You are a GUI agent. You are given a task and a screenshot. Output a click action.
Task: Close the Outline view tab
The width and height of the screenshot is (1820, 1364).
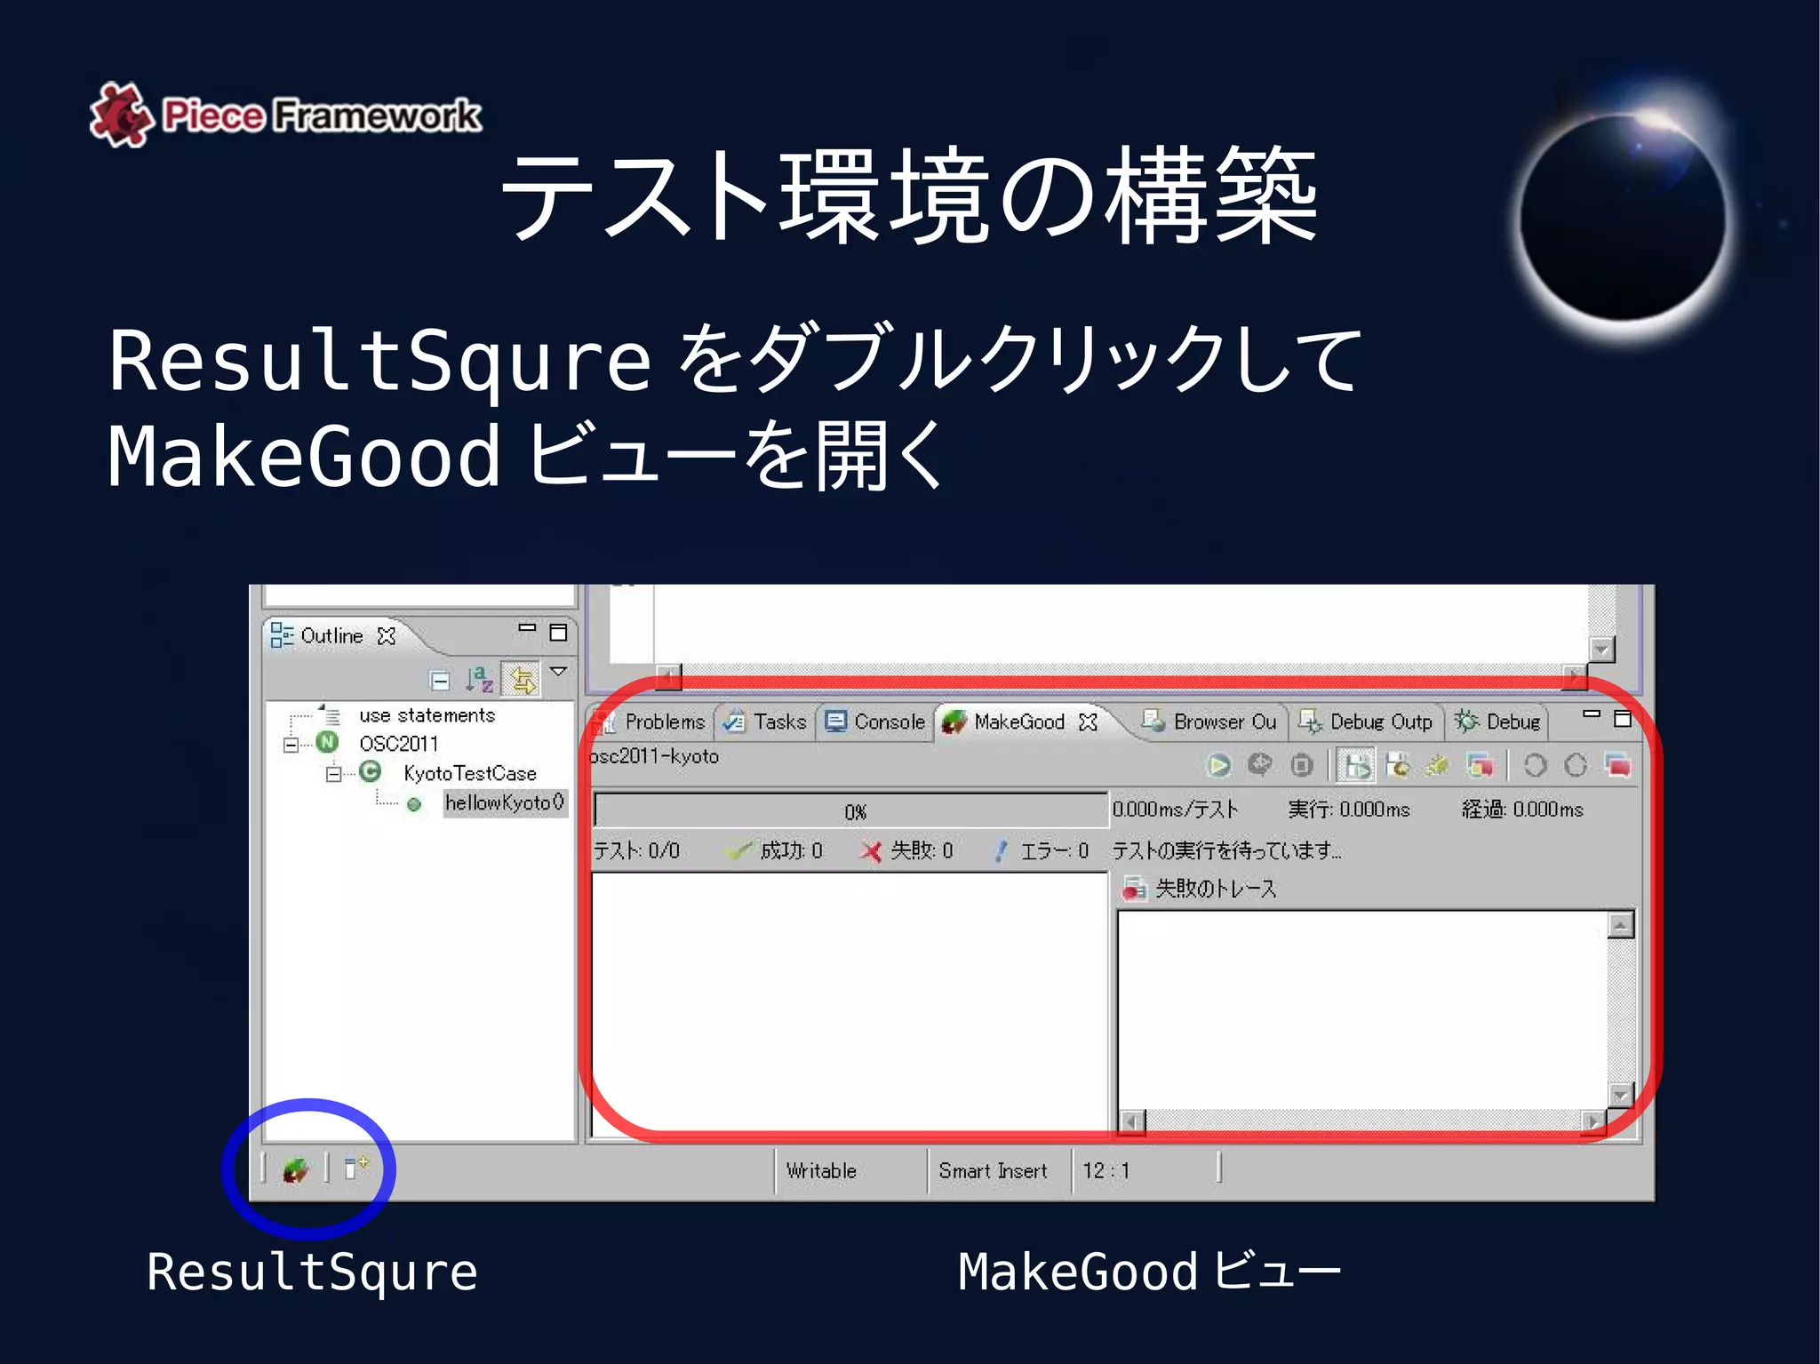click(386, 636)
